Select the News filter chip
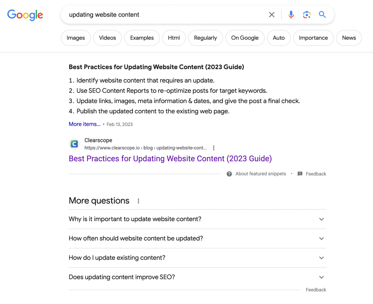 click(349, 38)
